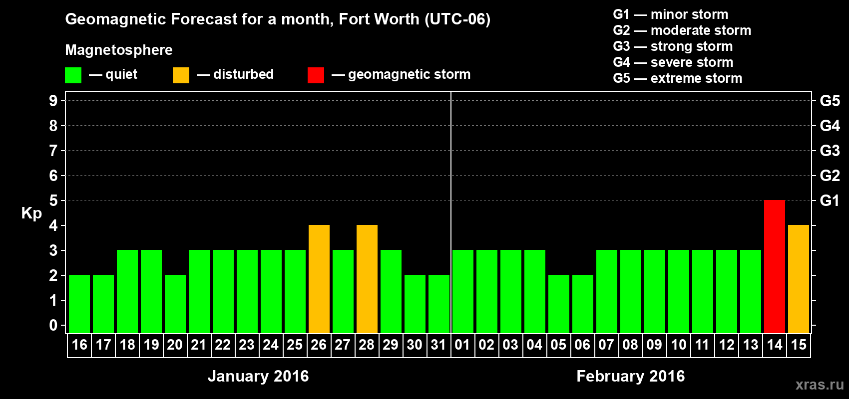This screenshot has width=849, height=399.
Task: Click date label 14 on the axis
Action: click(775, 345)
